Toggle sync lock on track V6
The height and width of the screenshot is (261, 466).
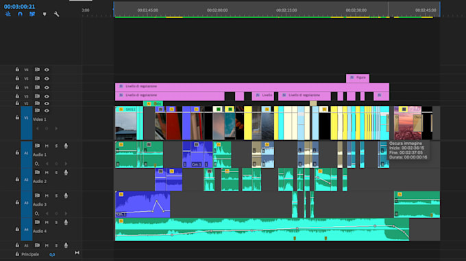37,69
